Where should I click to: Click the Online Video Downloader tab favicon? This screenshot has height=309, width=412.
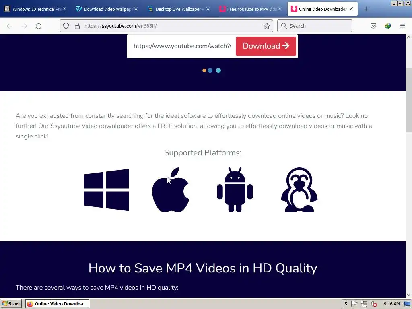pos(294,9)
